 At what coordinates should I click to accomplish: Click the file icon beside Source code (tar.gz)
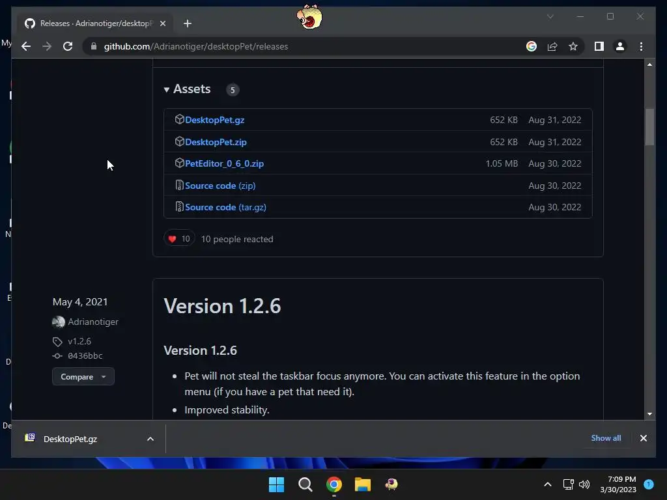pyautogui.click(x=180, y=206)
